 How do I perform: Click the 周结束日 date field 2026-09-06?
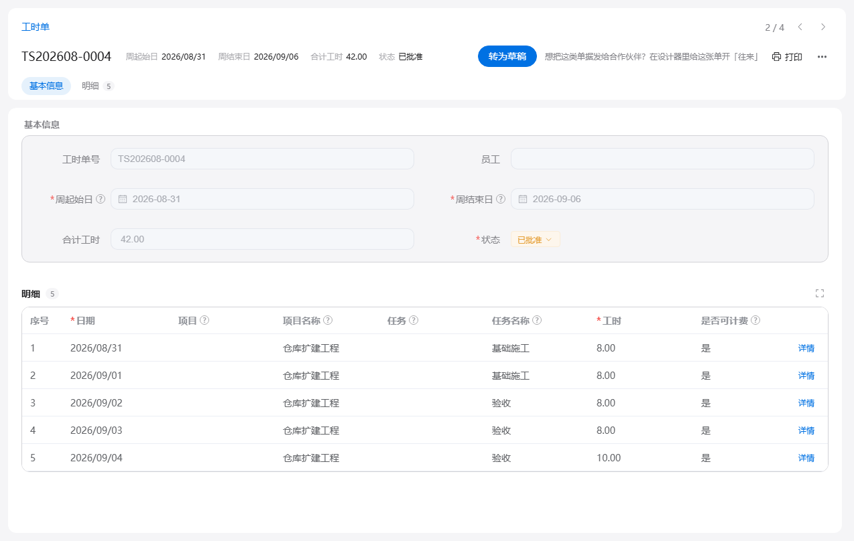tap(662, 199)
